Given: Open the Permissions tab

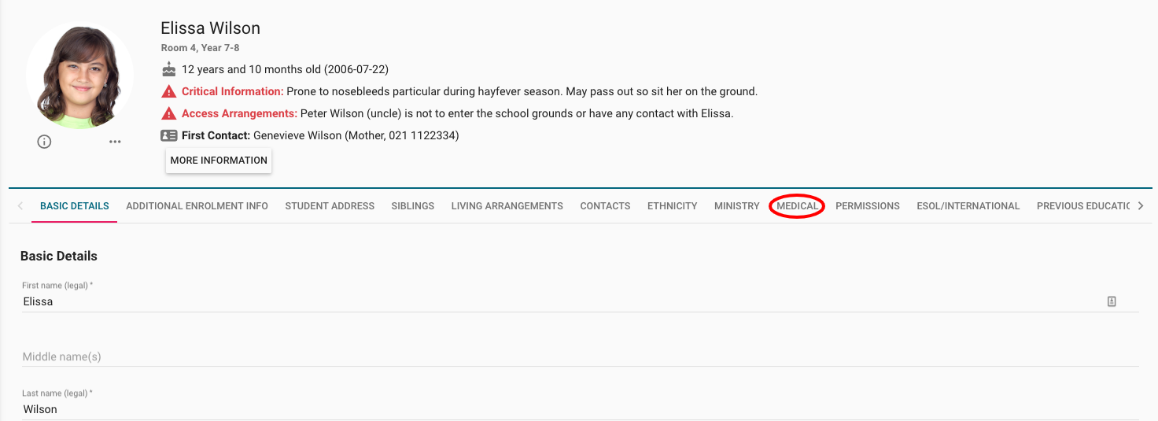Looking at the screenshot, I should (867, 206).
